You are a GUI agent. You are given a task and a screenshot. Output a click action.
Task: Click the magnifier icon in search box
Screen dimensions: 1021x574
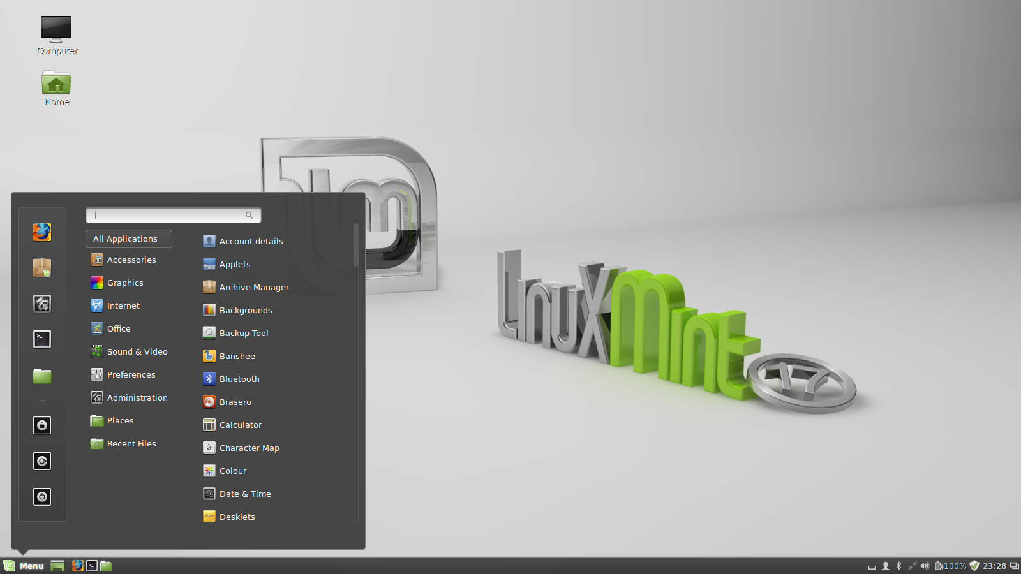(x=249, y=215)
